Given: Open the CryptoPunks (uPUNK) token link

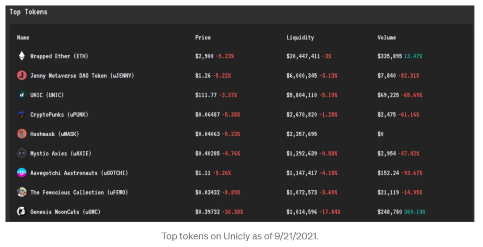Looking at the screenshot, I should coord(59,115).
